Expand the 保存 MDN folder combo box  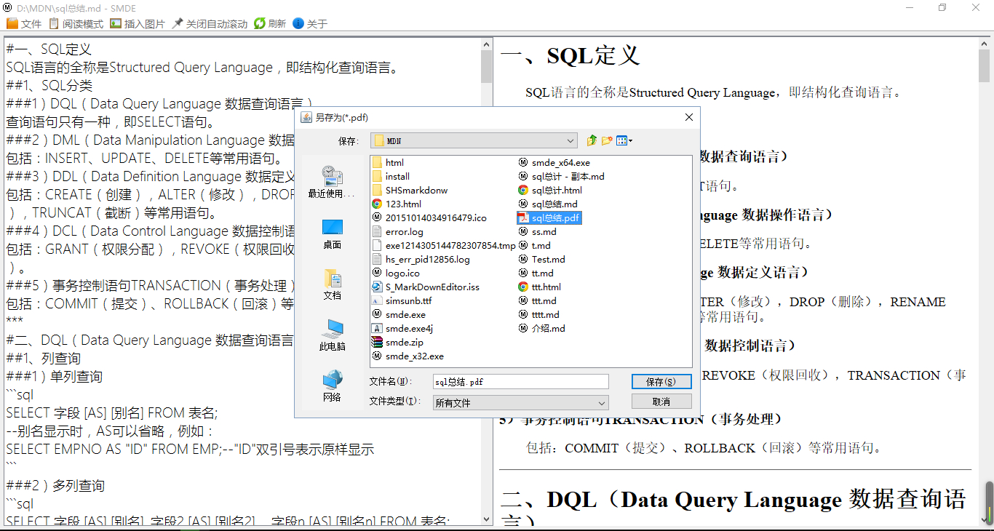coord(571,140)
